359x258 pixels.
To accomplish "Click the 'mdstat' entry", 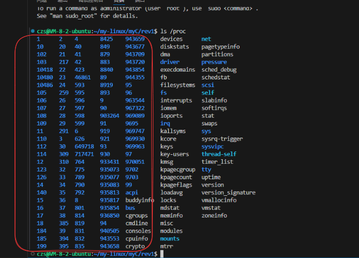I will click(169, 208).
